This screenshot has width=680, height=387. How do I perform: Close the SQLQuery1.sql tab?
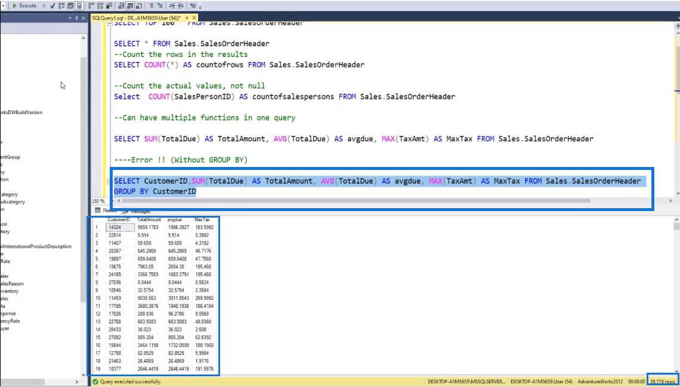194,18
